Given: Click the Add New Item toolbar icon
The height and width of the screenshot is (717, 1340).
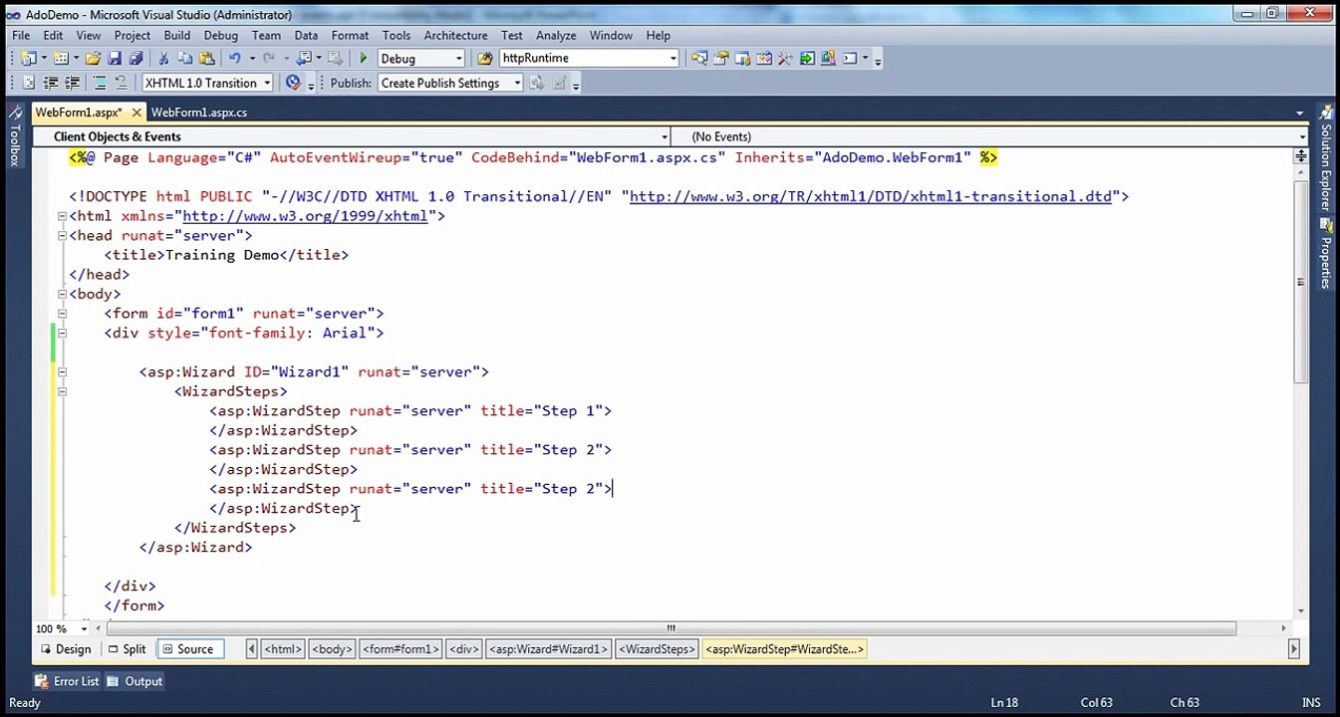Looking at the screenshot, I should point(61,59).
